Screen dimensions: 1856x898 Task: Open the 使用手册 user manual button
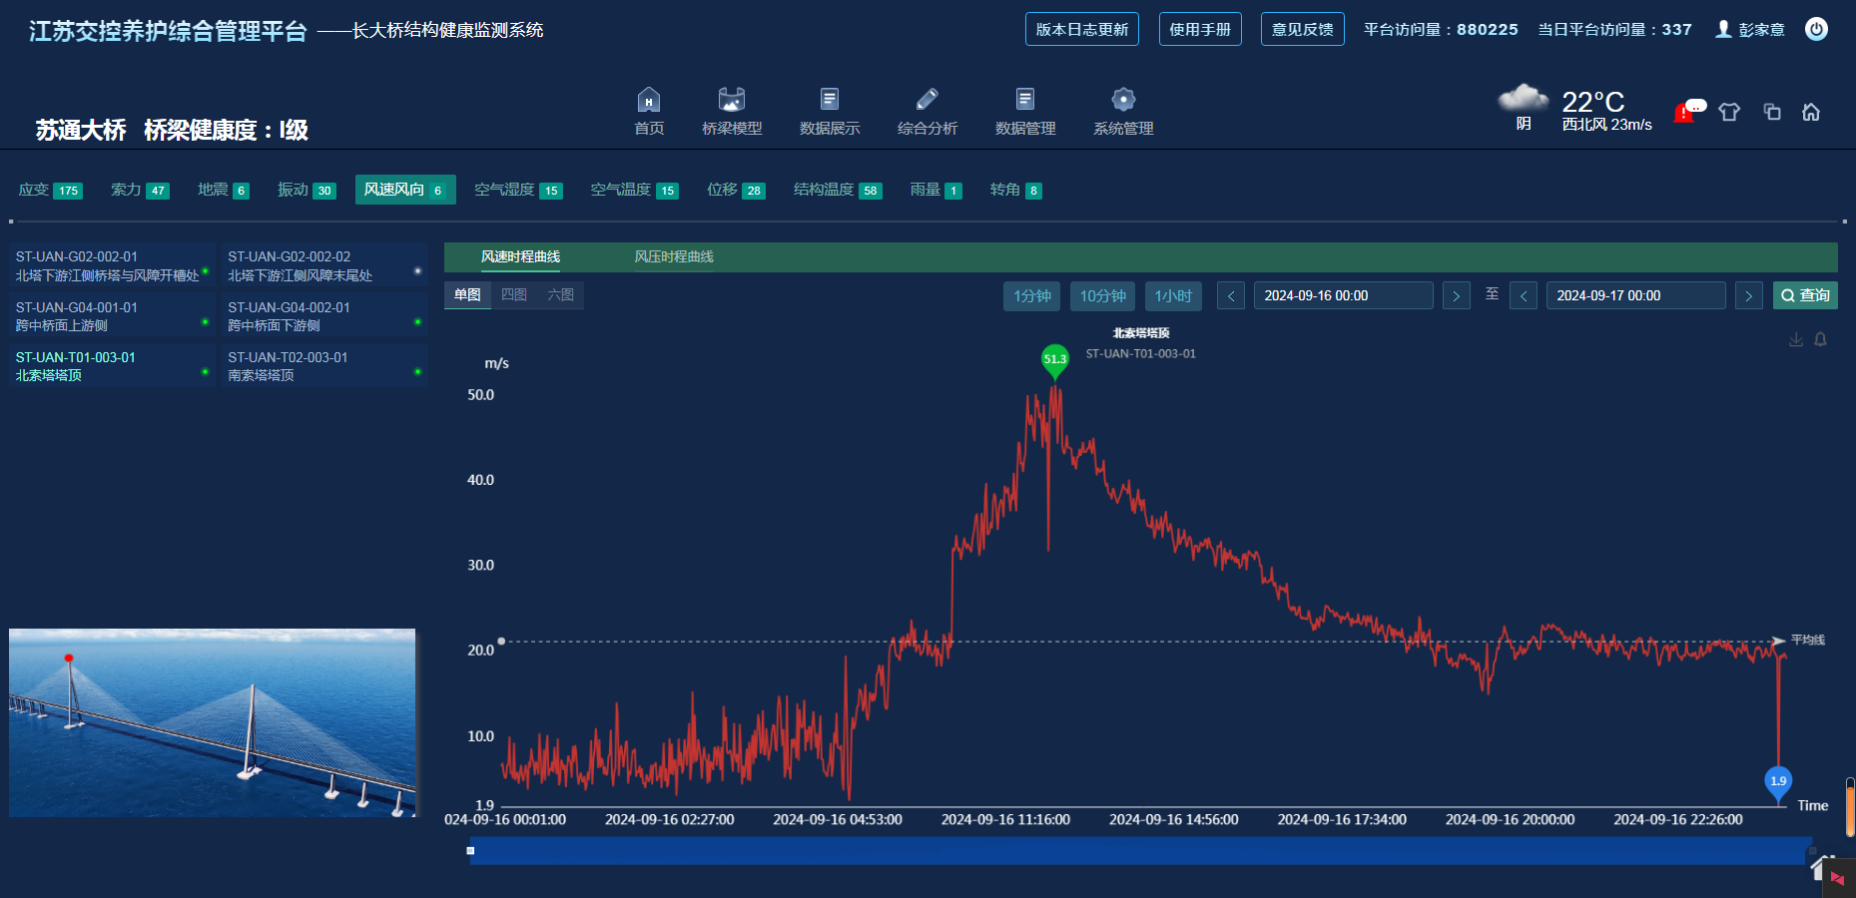tap(1199, 30)
